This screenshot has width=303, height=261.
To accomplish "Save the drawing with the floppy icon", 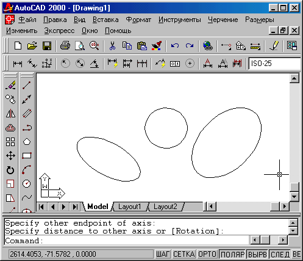I will 47,46.
